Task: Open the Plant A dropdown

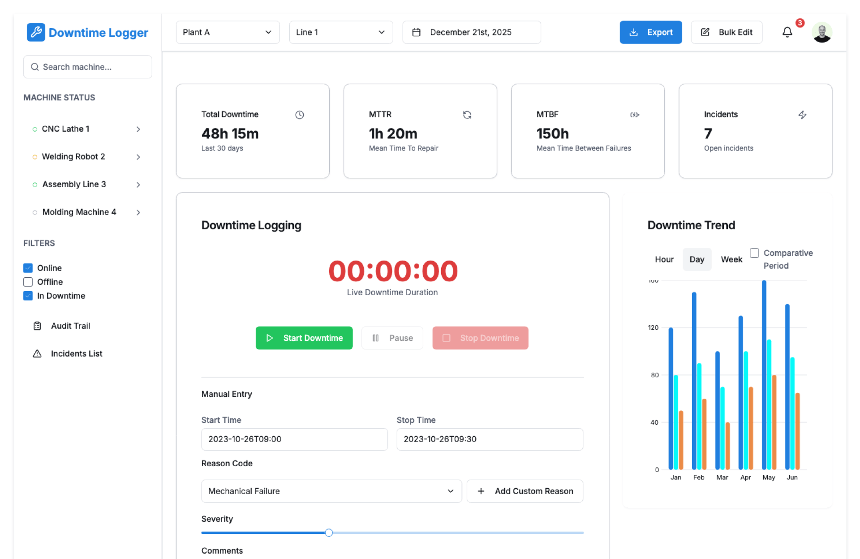Action: coord(228,32)
